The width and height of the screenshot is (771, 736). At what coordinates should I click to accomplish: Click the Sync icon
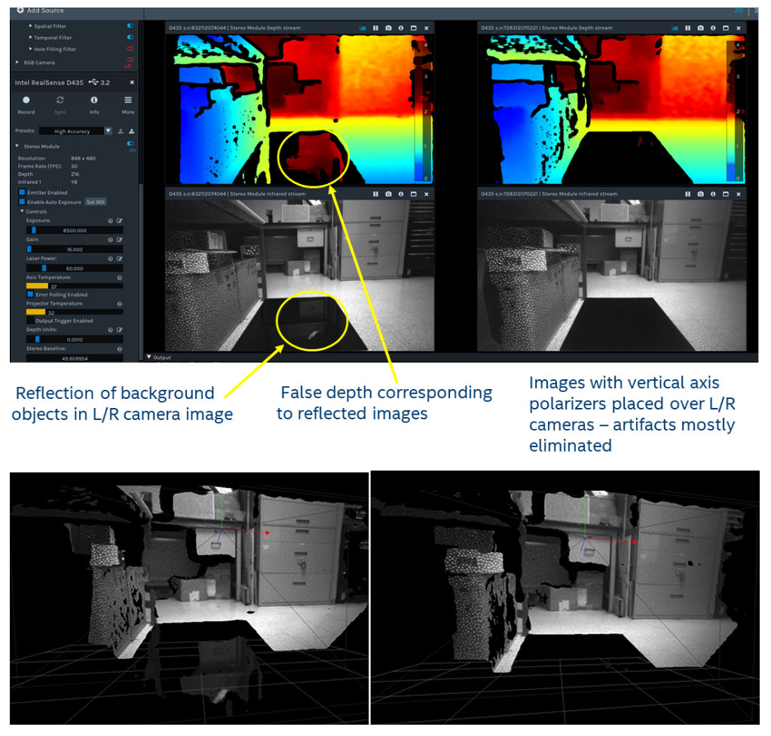pos(60,100)
